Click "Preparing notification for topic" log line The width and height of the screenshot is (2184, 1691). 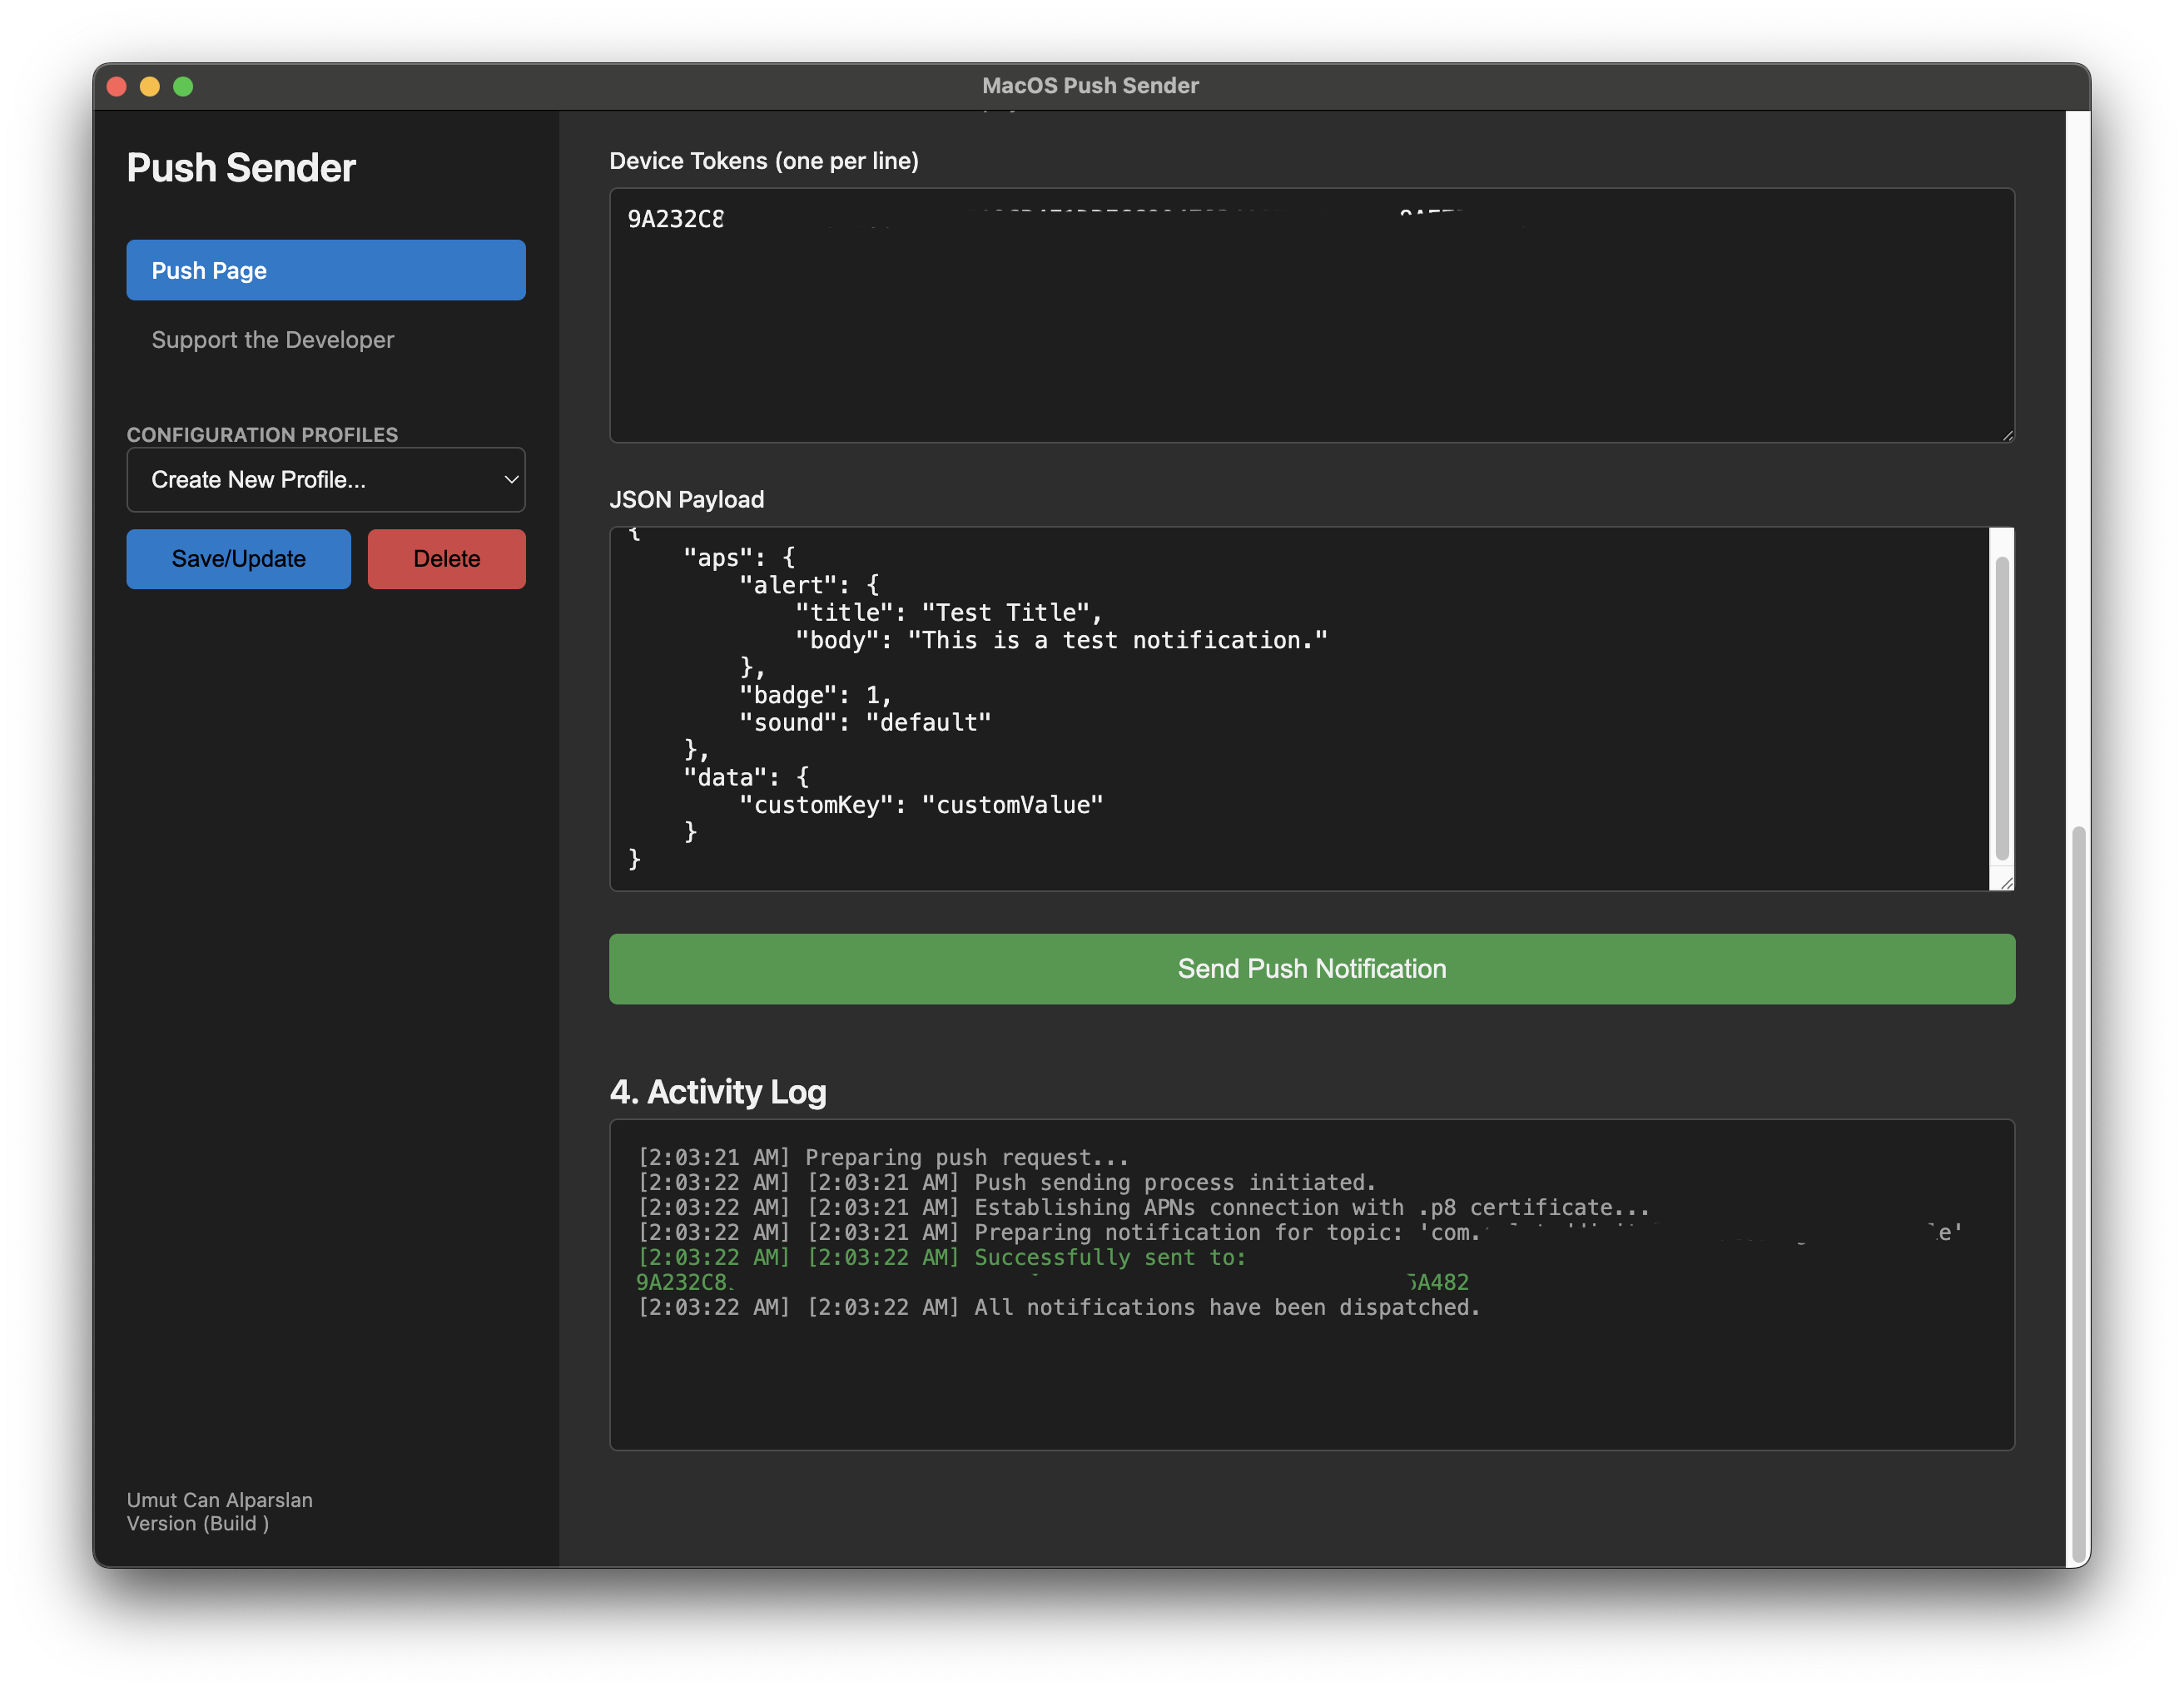pyautogui.click(x=1300, y=1232)
